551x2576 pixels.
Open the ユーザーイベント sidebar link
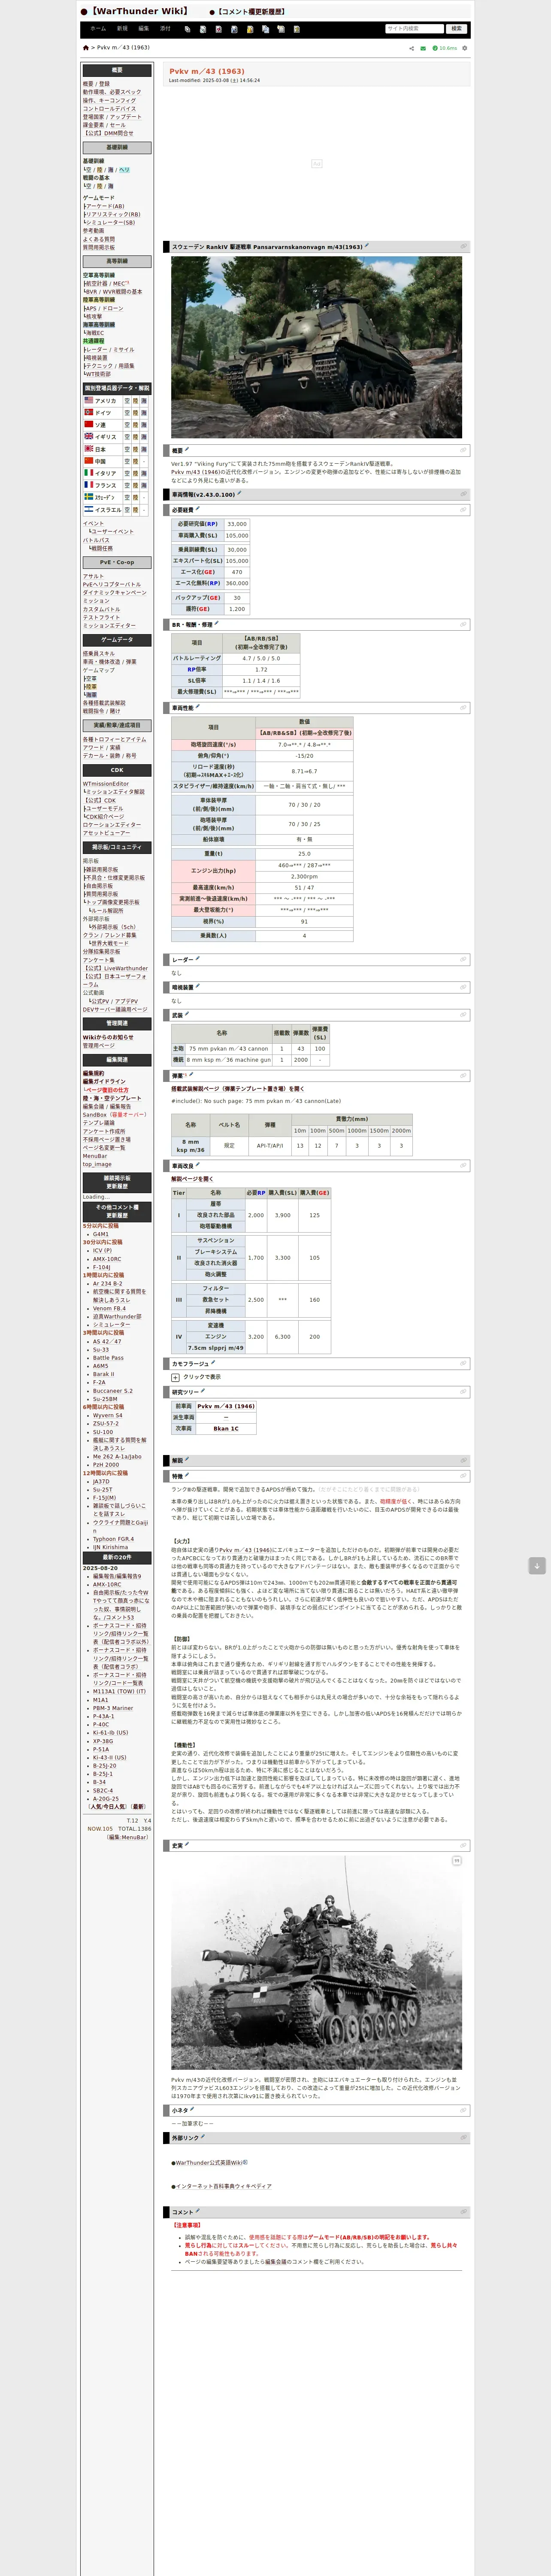[x=112, y=531]
